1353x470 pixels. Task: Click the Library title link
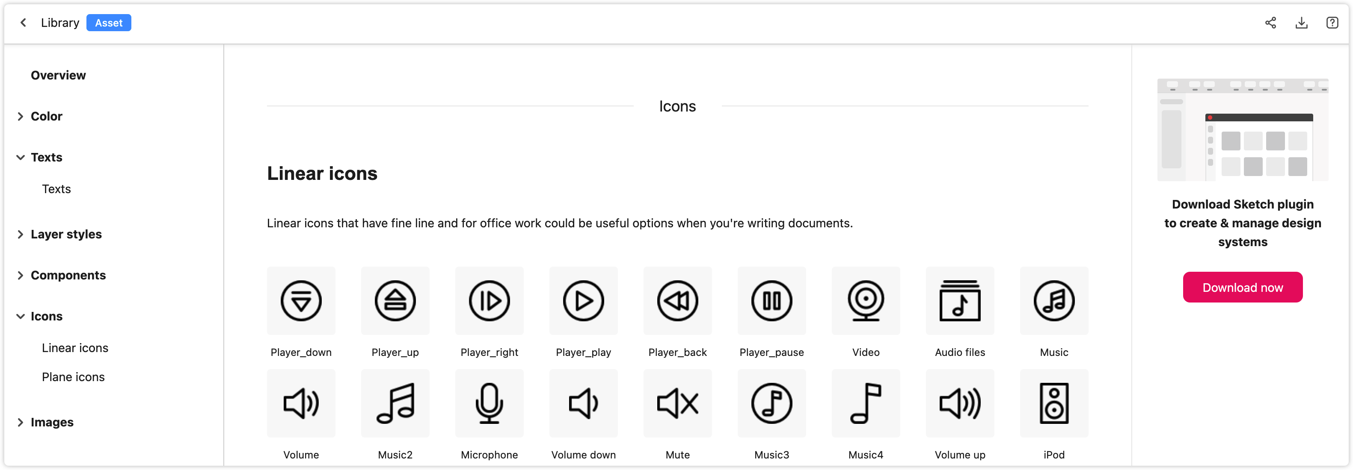60,23
